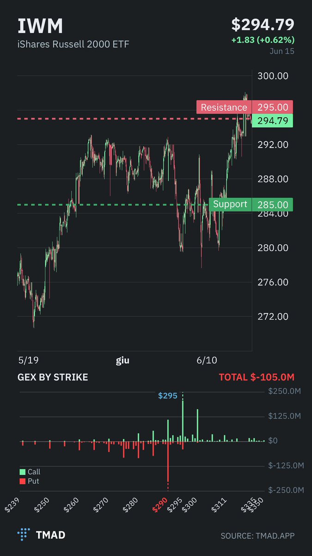
Task: Click the $300 strike label
Action: click(x=190, y=505)
